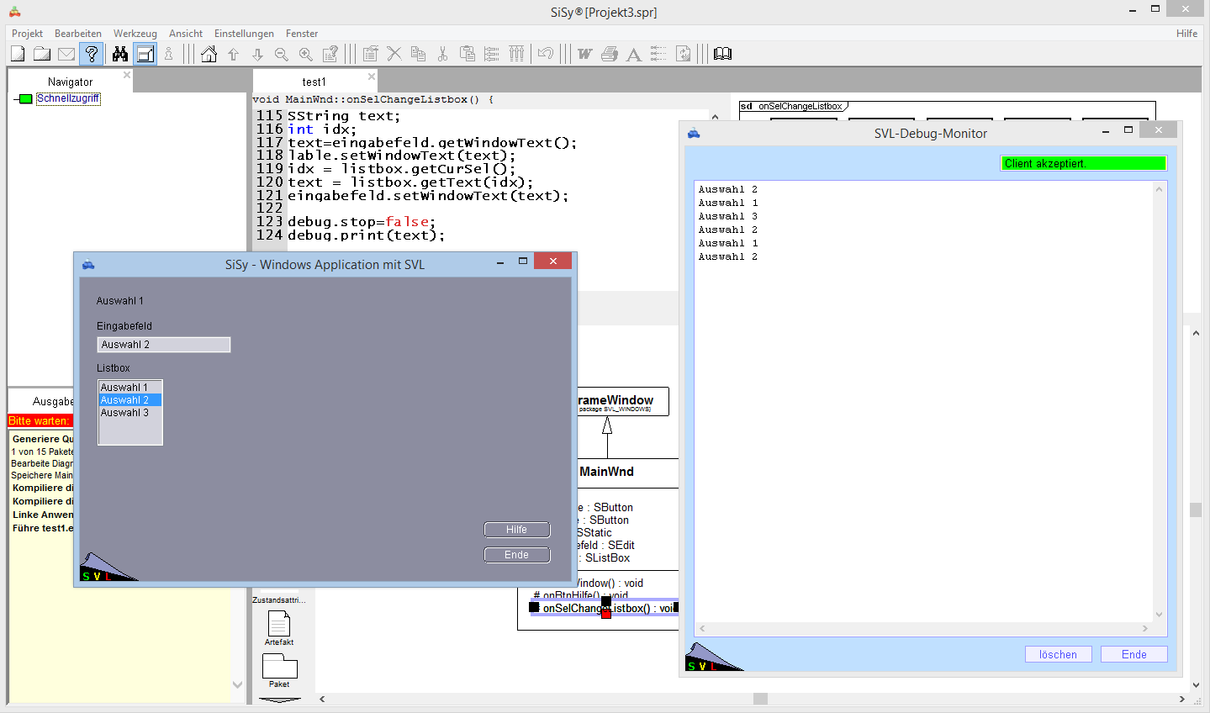Click the home icon in toolbar
This screenshot has height=713, width=1210.
[x=209, y=54]
